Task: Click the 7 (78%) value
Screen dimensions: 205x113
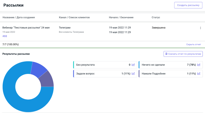Action: click(x=191, y=65)
